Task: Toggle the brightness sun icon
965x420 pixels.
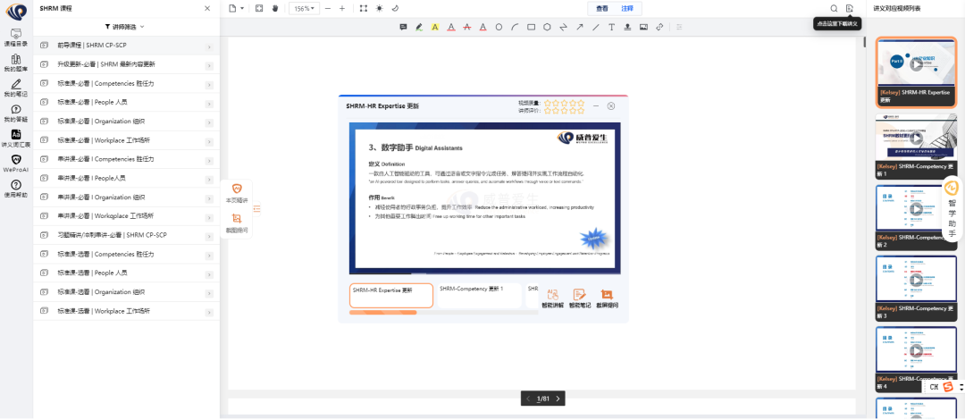Action: [379, 9]
